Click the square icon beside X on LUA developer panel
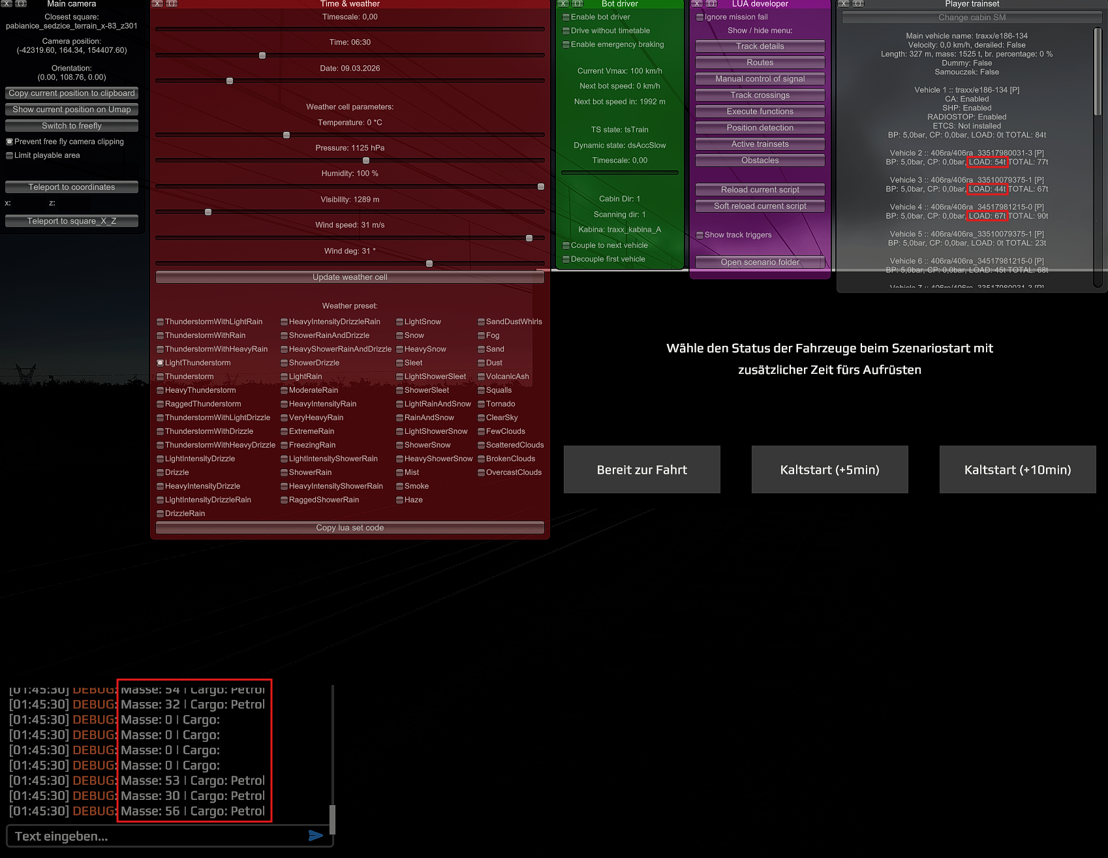This screenshot has width=1108, height=858. coord(711,3)
